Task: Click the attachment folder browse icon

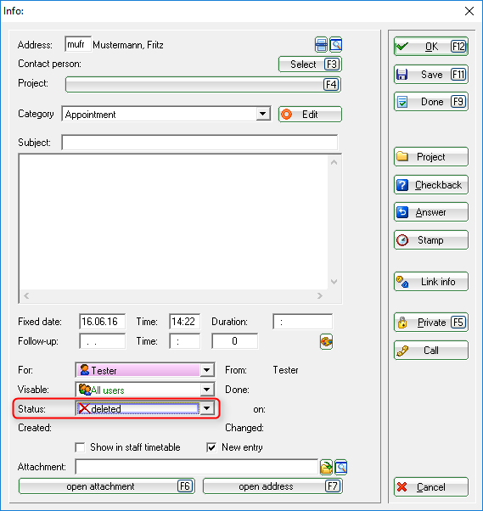Action: tap(326, 467)
